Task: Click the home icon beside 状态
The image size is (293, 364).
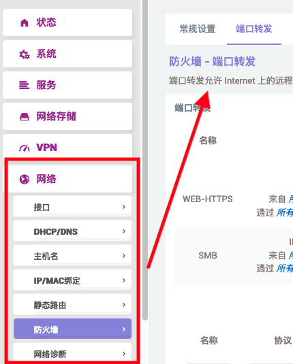Action: [x=24, y=22]
